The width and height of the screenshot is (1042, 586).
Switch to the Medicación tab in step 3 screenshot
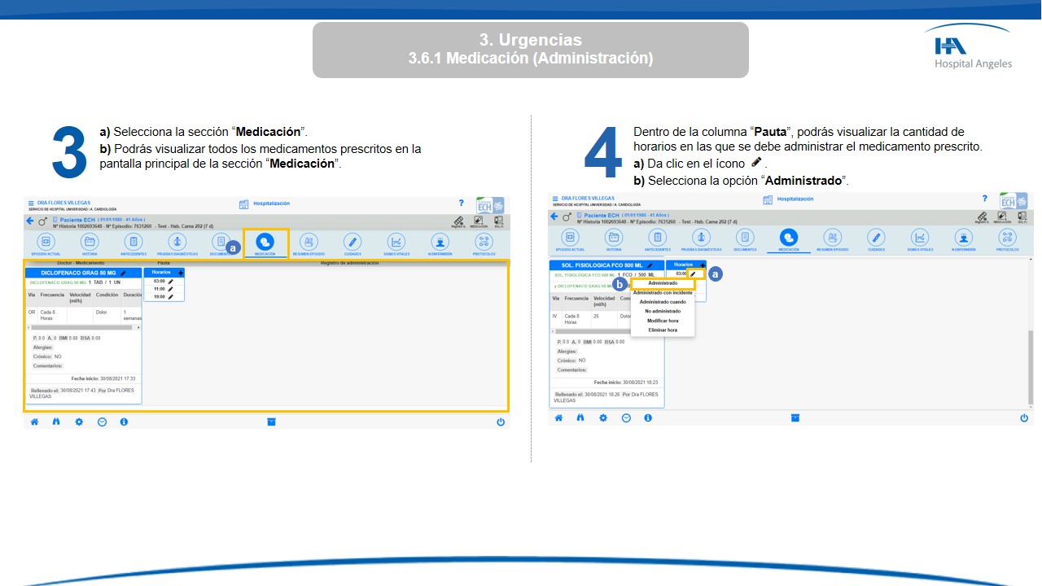point(265,242)
